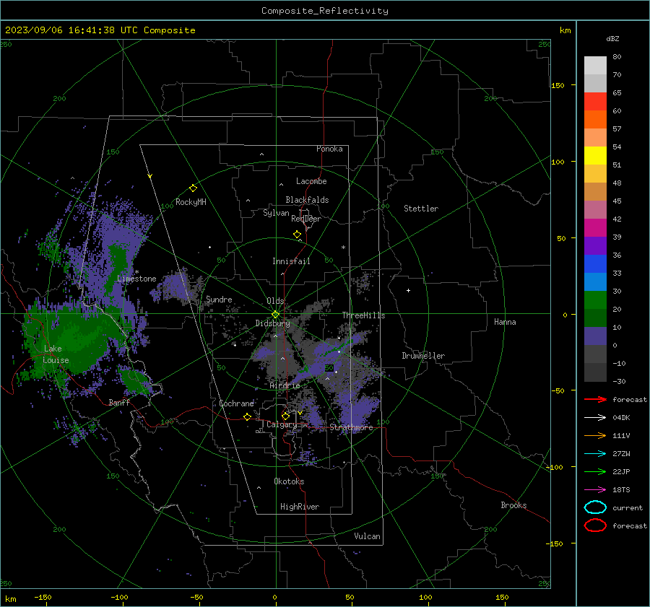Select the yellow 51-54 dBZ swatch
This screenshot has height=607, width=650.
(595, 155)
